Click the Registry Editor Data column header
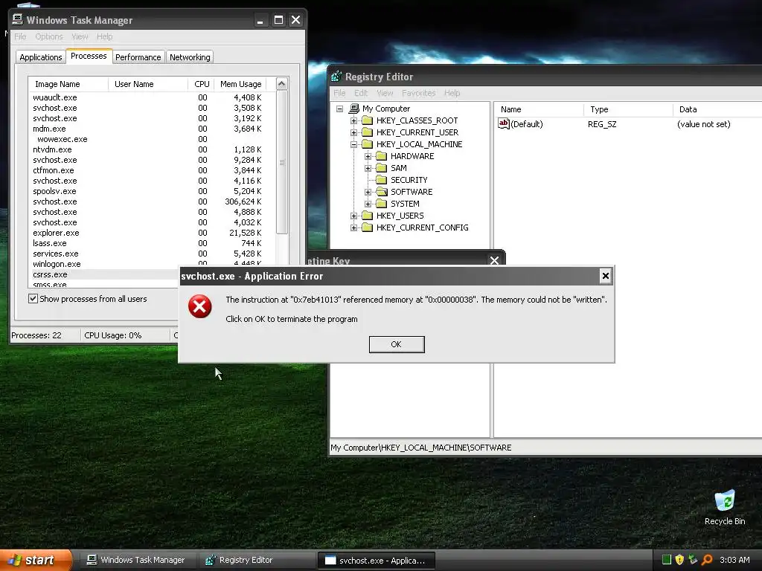 click(x=717, y=109)
